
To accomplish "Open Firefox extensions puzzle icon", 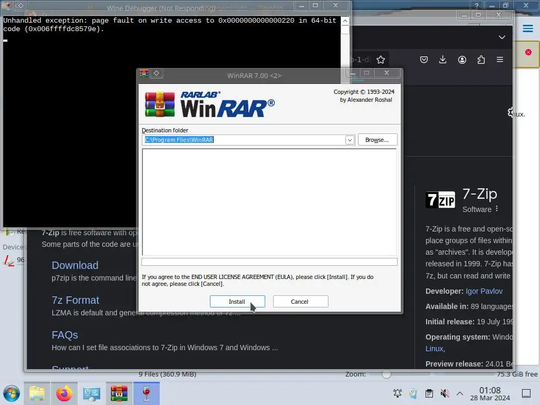I will 481,60.
